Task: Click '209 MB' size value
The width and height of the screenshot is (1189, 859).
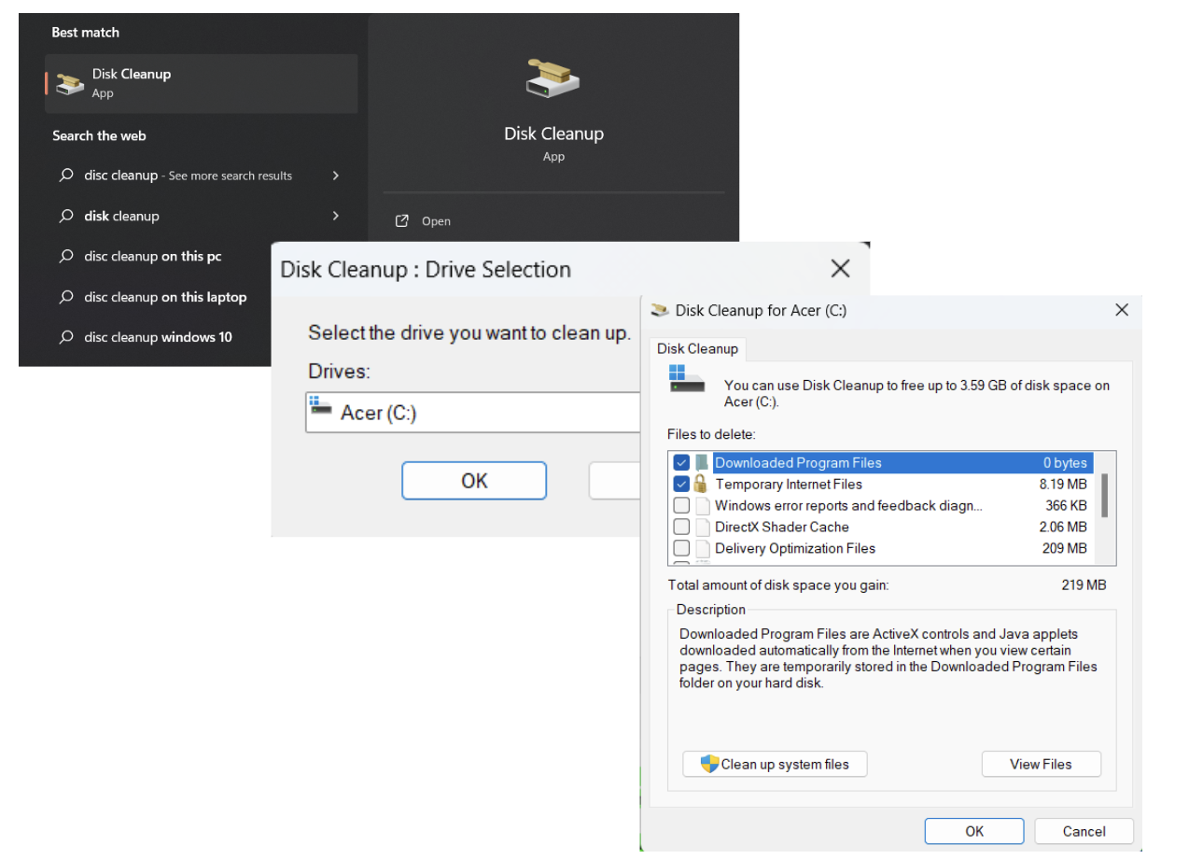Action: click(1065, 548)
